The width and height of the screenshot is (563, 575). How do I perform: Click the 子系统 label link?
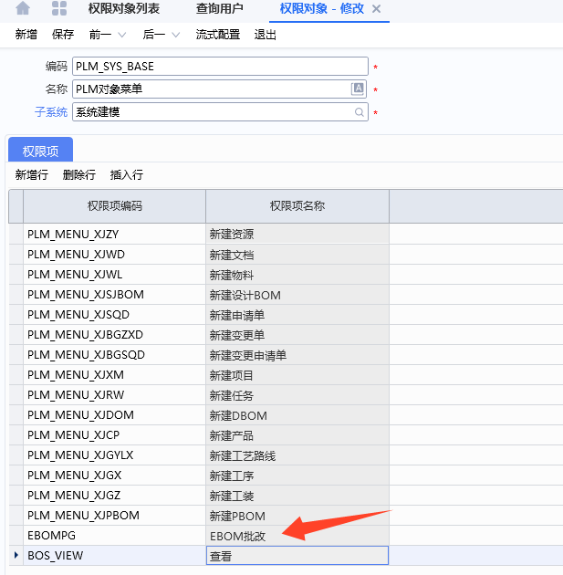50,112
